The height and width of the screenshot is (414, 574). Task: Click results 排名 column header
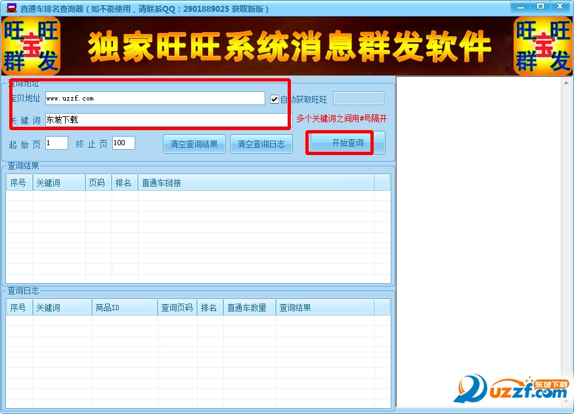tap(125, 183)
